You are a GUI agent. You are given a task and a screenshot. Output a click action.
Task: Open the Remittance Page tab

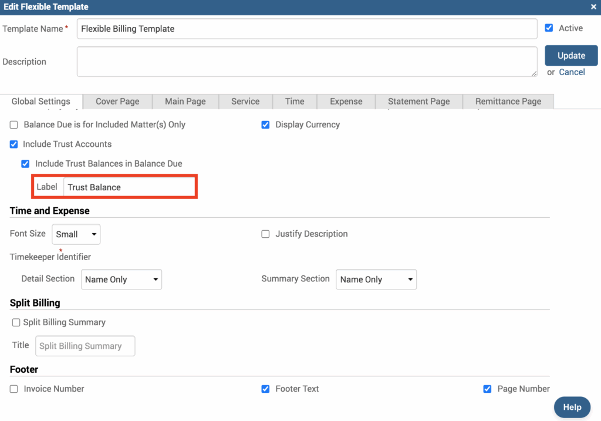(x=508, y=102)
